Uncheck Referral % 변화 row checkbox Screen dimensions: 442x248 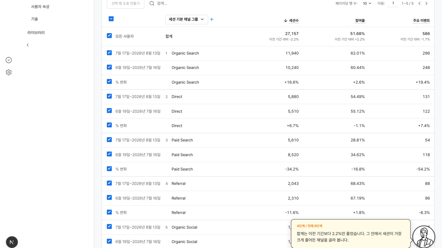point(109,212)
